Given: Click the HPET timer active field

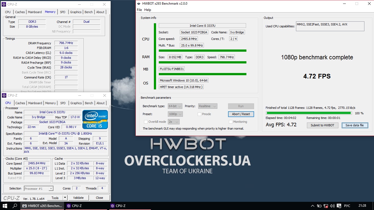Looking at the screenshot, I should [x=181, y=87].
